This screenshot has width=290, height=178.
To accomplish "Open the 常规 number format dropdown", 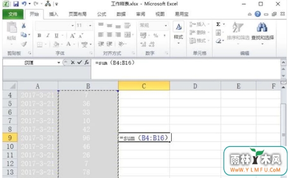I will (166, 26).
